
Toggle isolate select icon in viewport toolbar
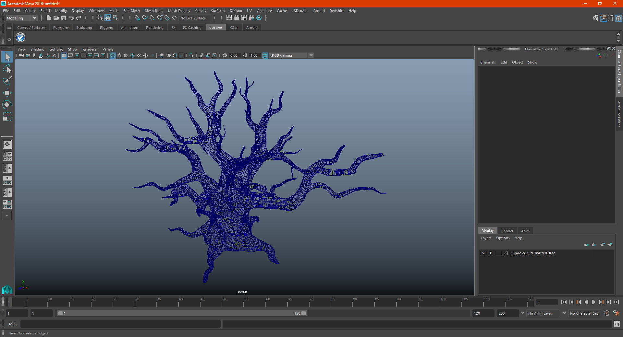191,55
